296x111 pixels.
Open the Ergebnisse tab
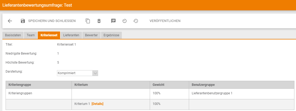[x=111, y=35]
